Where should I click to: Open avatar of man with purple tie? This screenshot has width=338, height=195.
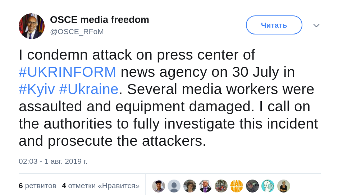click(x=205, y=186)
